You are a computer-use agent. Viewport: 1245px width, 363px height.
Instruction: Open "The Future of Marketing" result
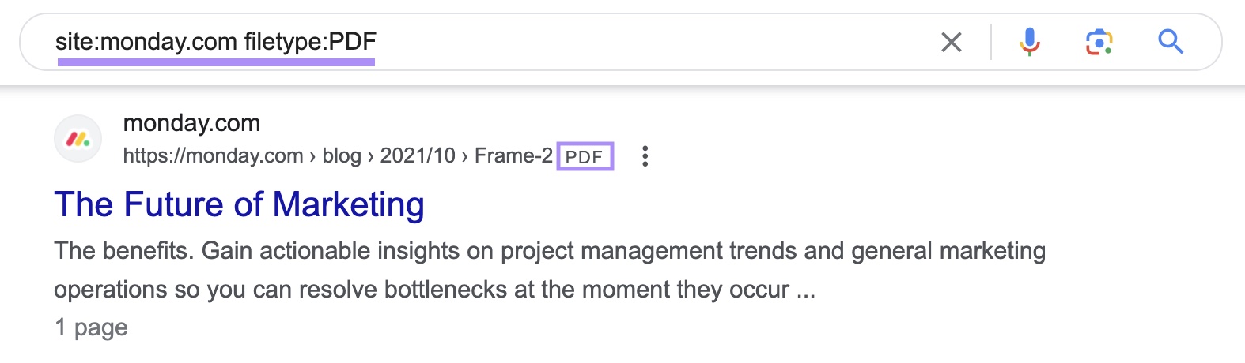239,204
